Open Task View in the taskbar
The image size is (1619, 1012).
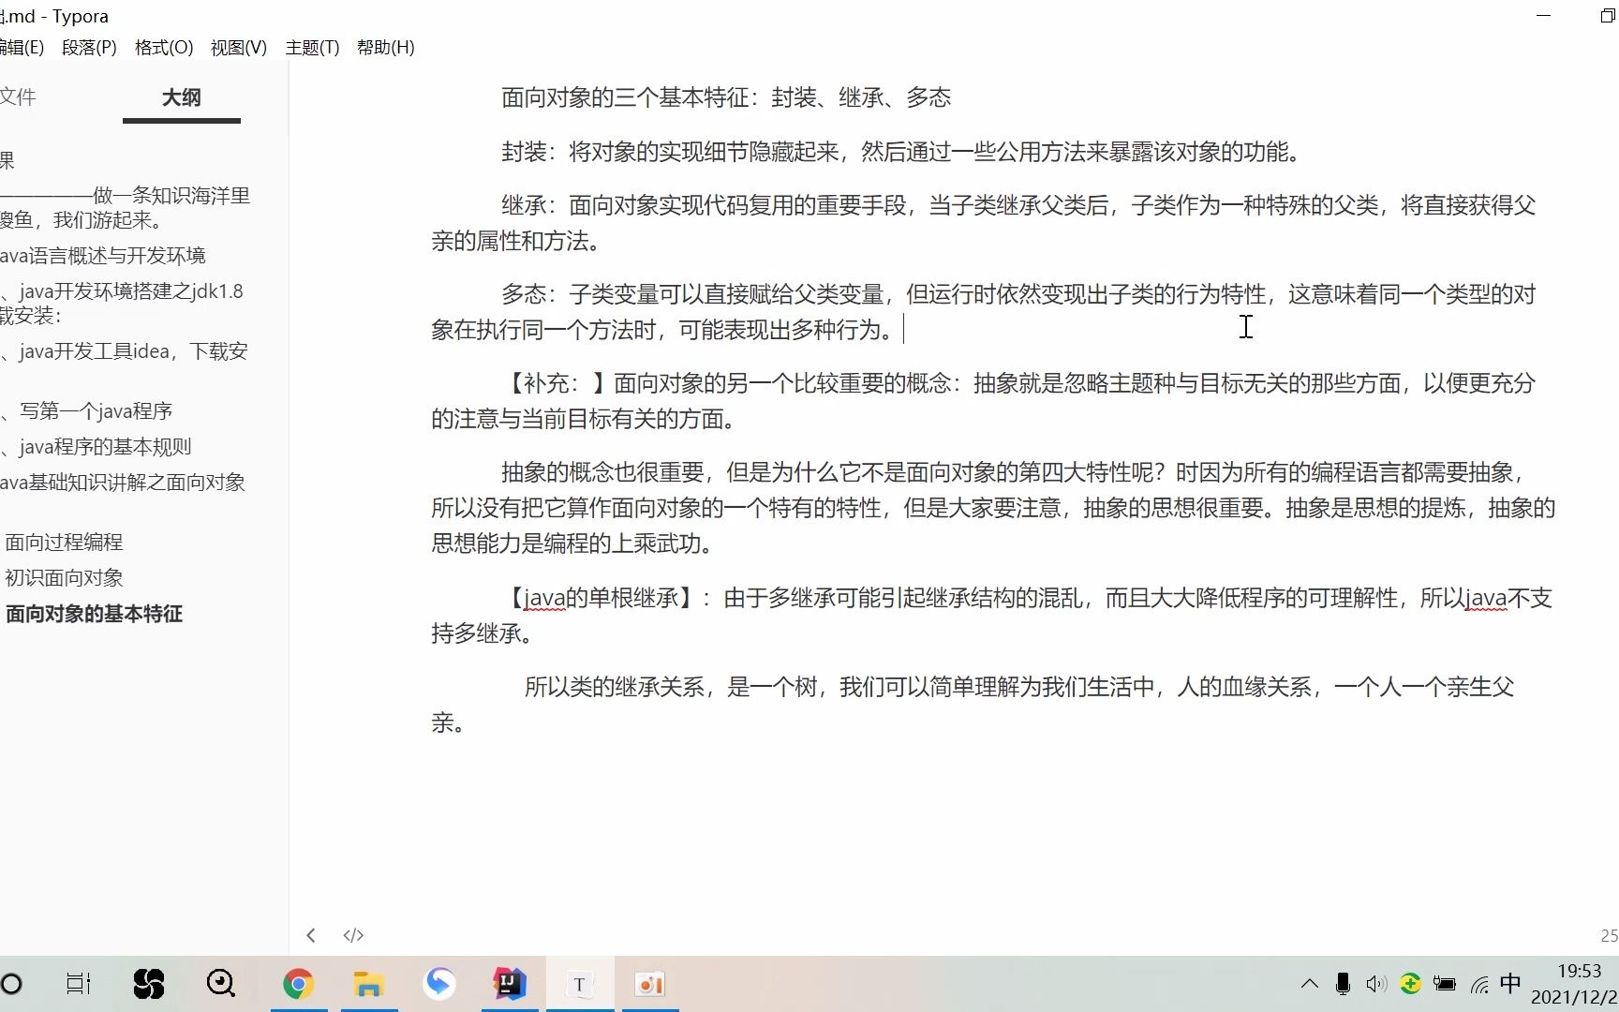[x=78, y=984]
